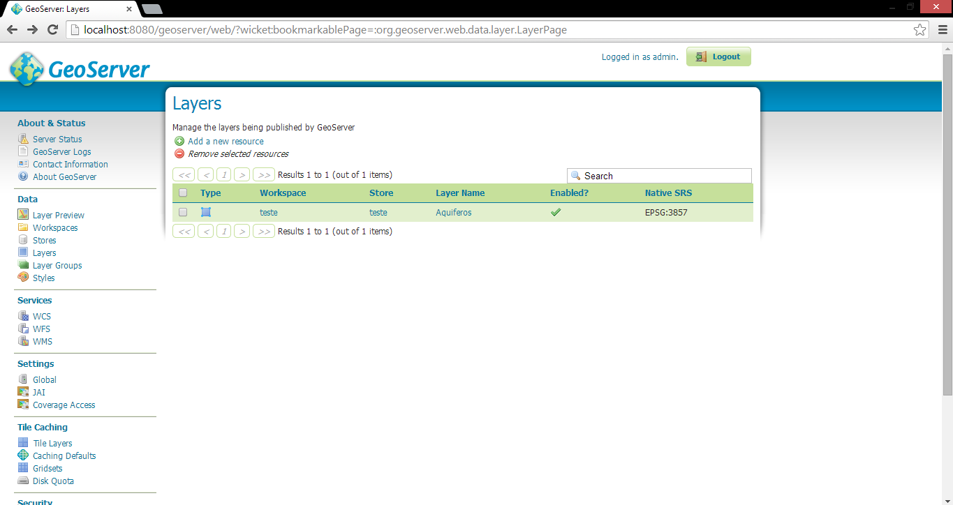
Task: Click the About GeoServer help icon
Action: pyautogui.click(x=23, y=176)
